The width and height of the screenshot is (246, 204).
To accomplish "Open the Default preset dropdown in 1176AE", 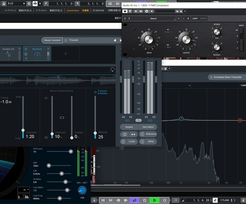I will [x=153, y=19].
